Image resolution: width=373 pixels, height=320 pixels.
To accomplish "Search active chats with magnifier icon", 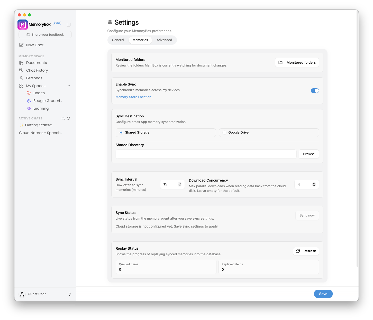I will click(x=63, y=118).
